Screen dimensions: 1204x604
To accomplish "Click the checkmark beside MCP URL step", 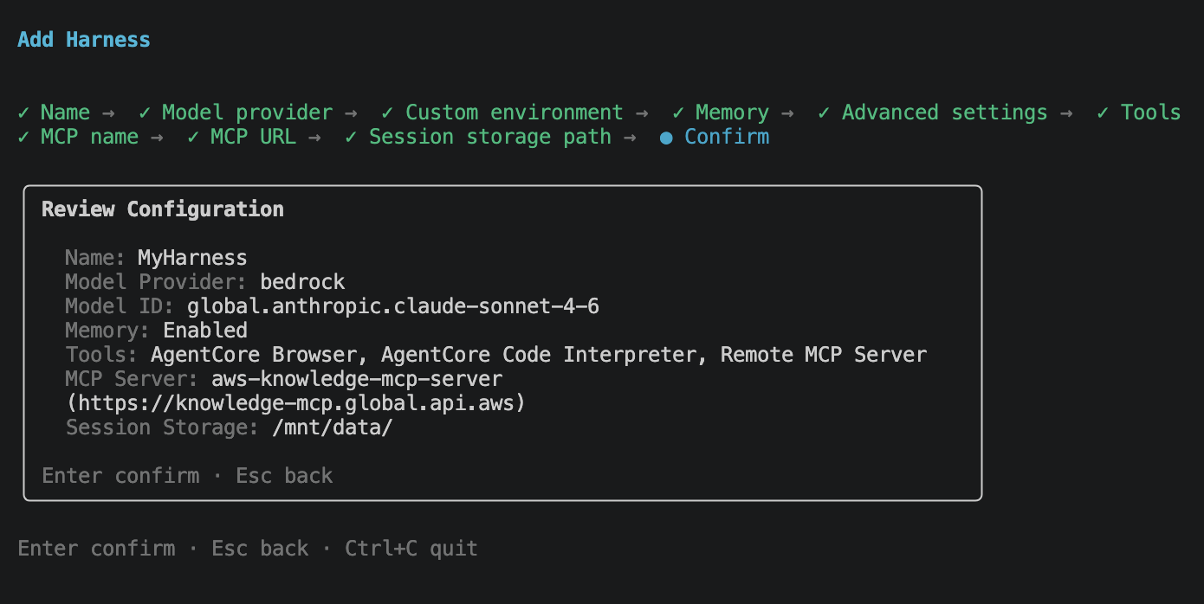I will tap(192, 137).
